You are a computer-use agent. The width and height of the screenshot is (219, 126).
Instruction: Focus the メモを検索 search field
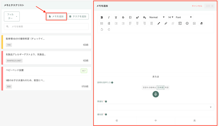tap(46, 26)
